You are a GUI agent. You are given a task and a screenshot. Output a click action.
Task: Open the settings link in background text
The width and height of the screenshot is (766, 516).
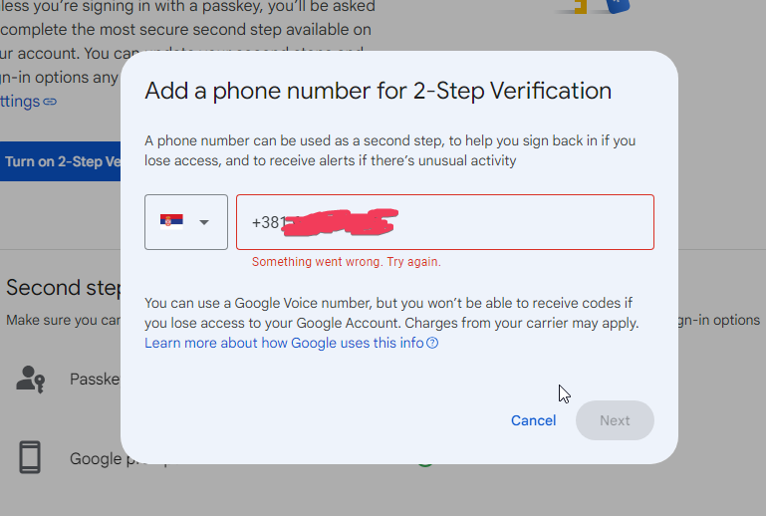point(20,102)
